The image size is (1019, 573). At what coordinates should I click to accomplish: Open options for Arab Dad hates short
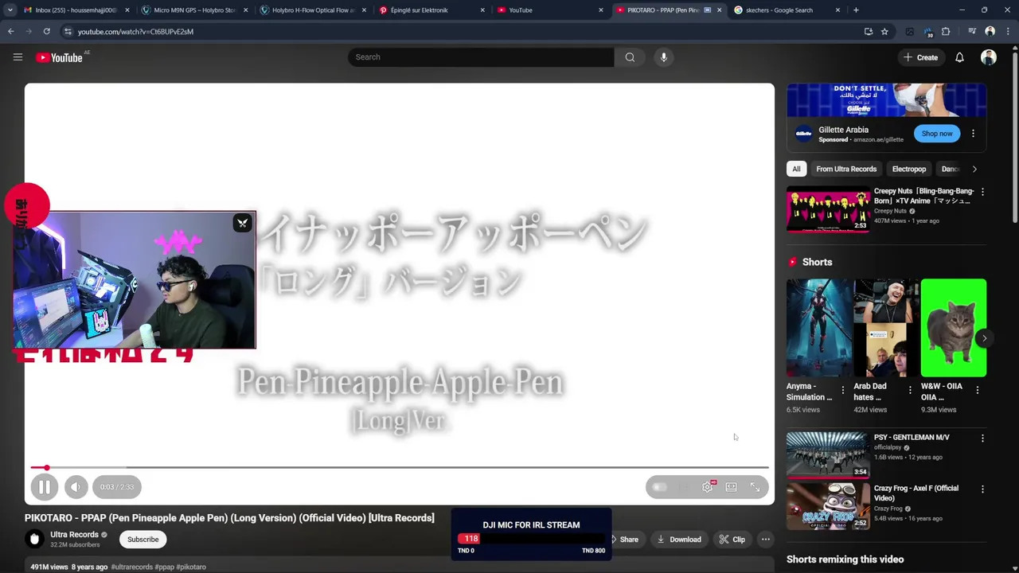pyautogui.click(x=910, y=391)
